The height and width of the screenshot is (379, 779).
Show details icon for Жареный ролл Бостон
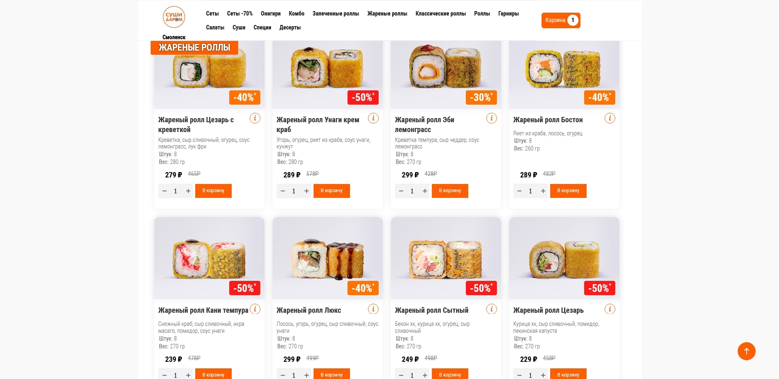[x=610, y=119]
